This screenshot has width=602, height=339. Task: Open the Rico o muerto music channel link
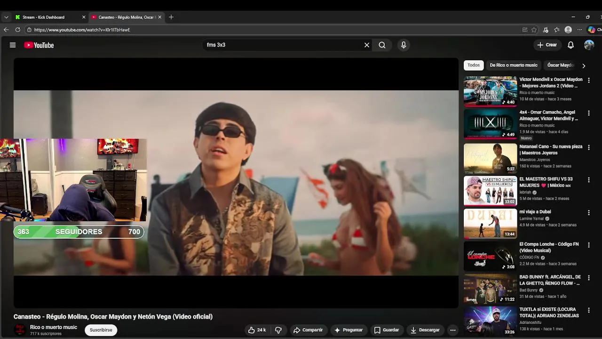click(54, 327)
